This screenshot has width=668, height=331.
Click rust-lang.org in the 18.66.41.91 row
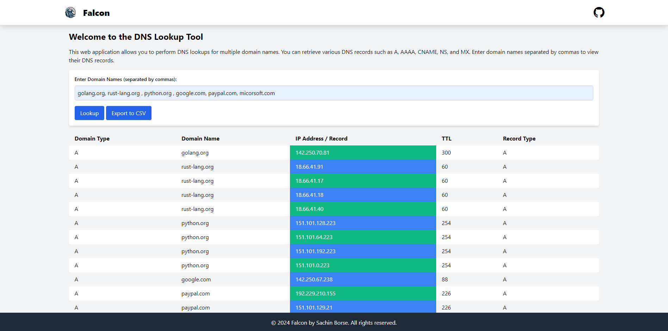[x=197, y=167]
